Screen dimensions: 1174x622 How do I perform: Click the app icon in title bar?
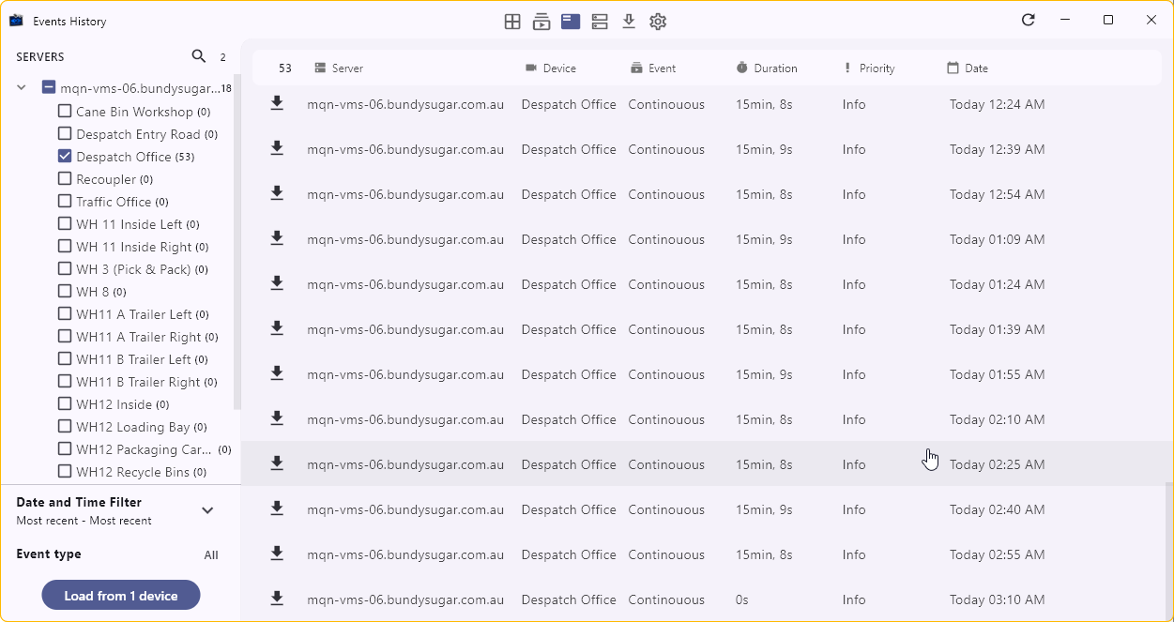tap(16, 21)
